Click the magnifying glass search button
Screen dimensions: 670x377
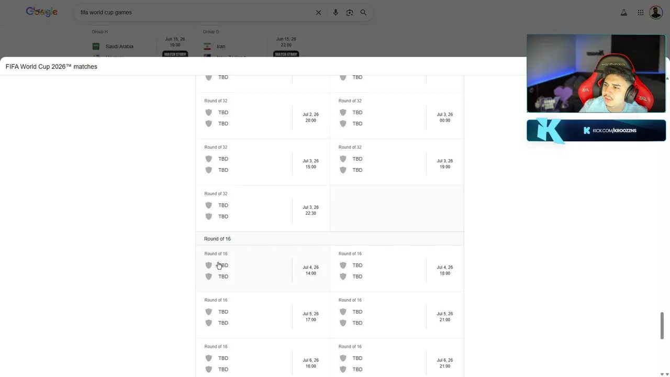[363, 13]
